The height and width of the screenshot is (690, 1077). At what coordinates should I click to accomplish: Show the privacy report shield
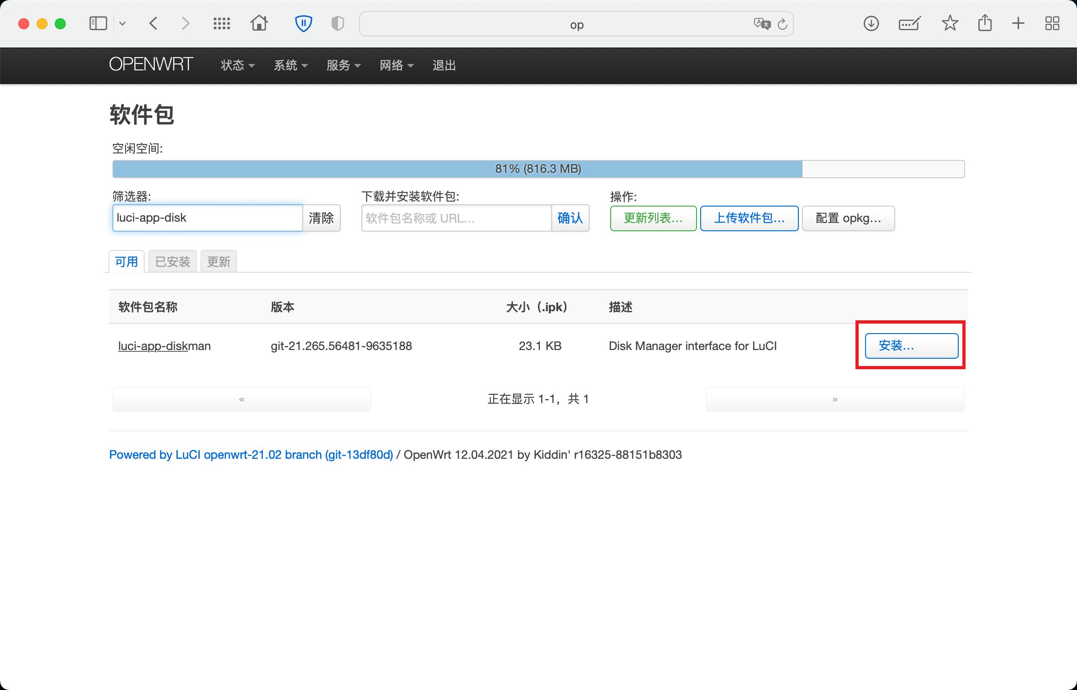pyautogui.click(x=338, y=23)
